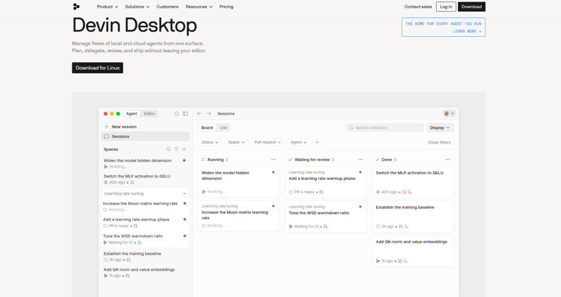Viewport: 561px width, 297px height.
Task: Select the Board view
Action: coord(207,128)
